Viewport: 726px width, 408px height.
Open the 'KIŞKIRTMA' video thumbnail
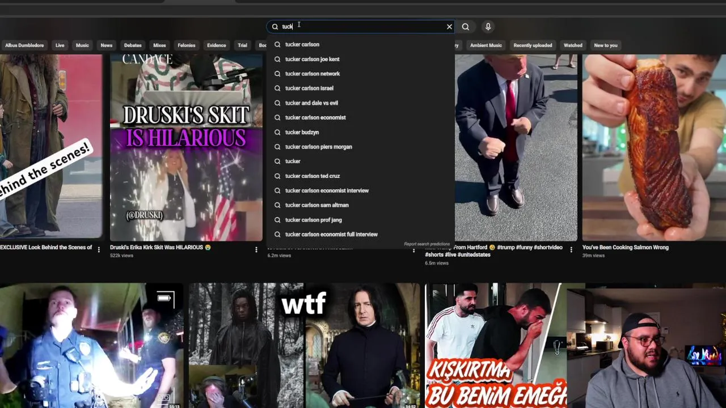coord(496,346)
